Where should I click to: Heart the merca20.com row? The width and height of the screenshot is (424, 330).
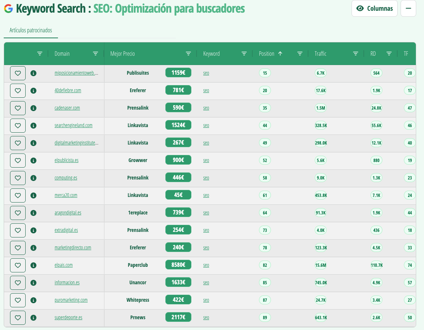coord(18,195)
